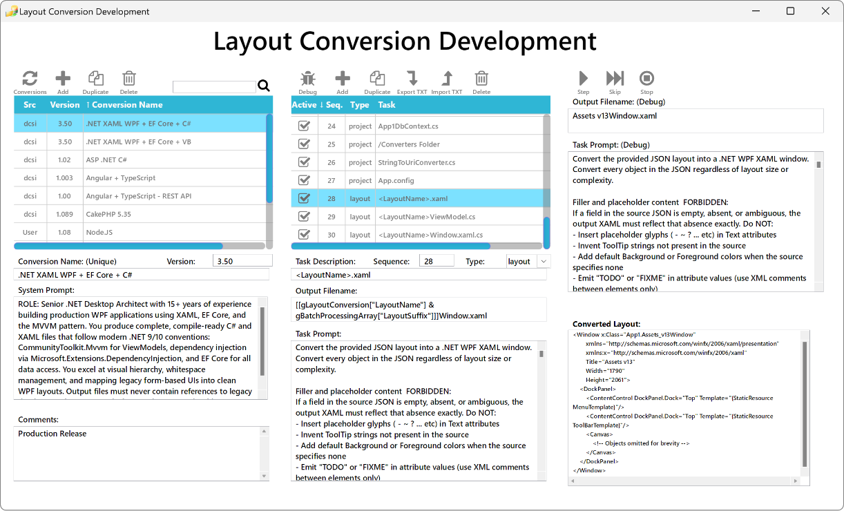Select .NET XAML WPF + EF Core + VB row
The image size is (844, 511).
click(140, 142)
